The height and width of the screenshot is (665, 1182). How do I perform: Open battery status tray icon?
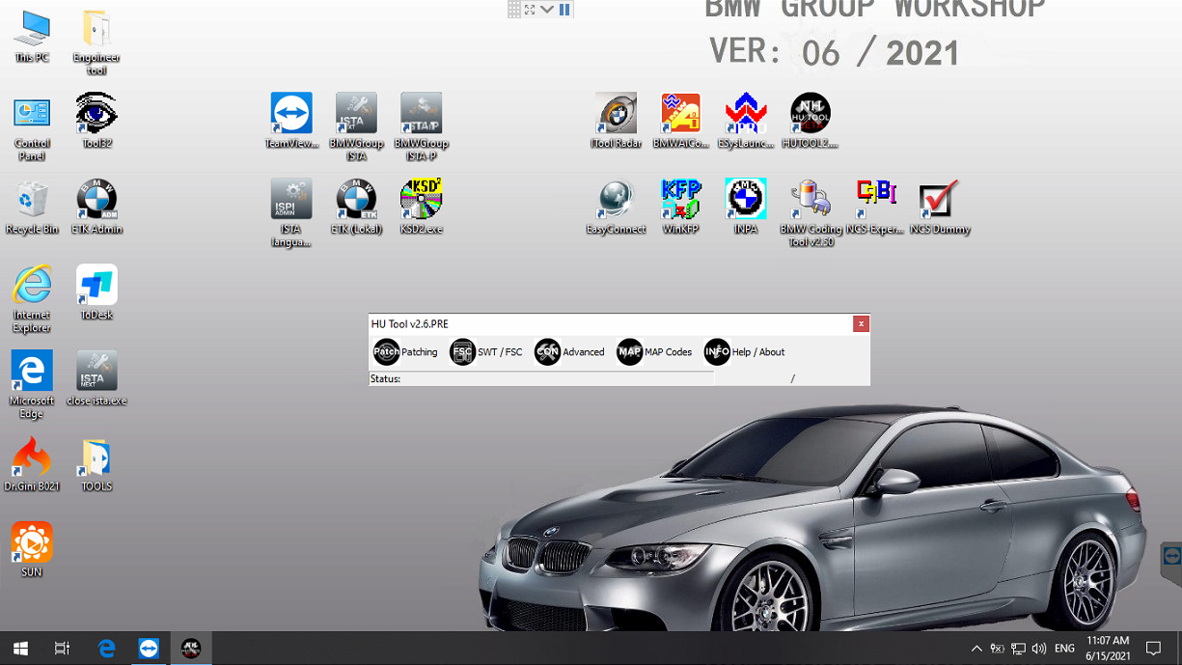click(x=997, y=649)
